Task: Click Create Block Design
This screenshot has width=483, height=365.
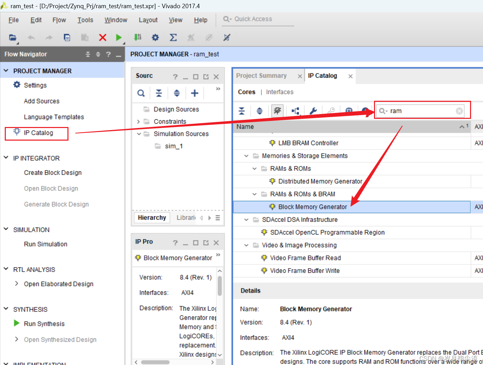Action: tap(53, 173)
